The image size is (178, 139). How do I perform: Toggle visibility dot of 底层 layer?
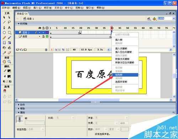tap(40, 36)
